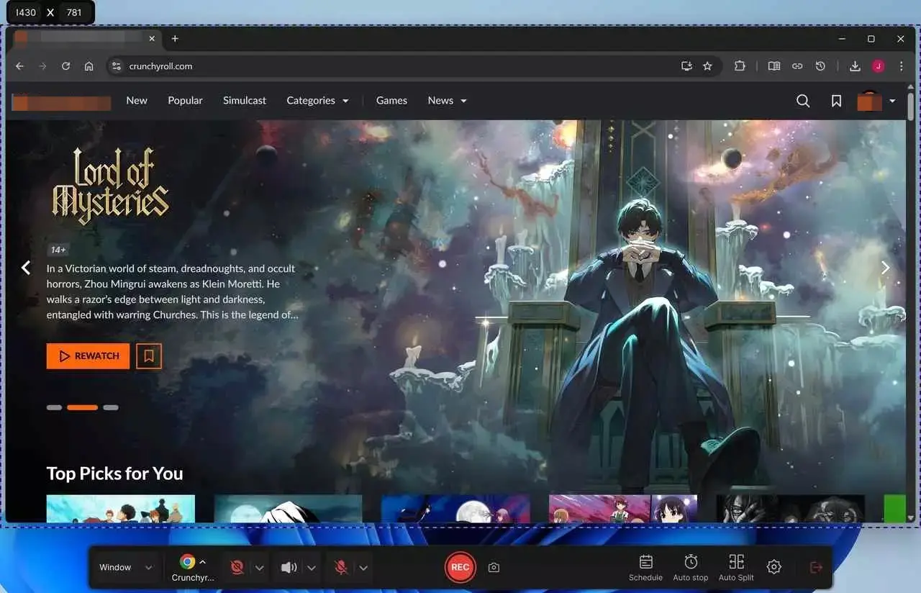Click the 14+ age rating badge
Image resolution: width=921 pixels, height=593 pixels.
click(58, 250)
